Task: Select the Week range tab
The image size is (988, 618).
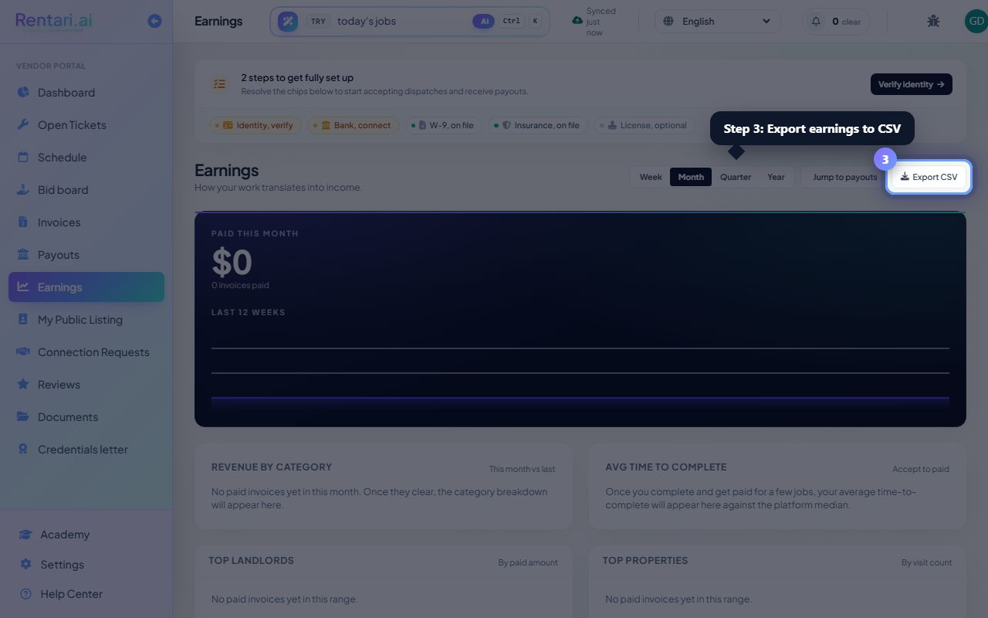Action: (x=651, y=177)
